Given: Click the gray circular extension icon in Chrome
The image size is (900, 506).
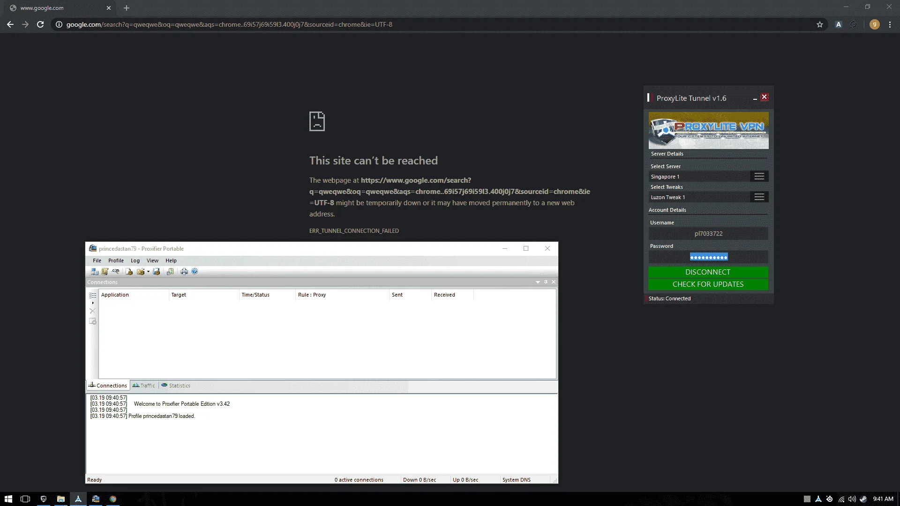Looking at the screenshot, I should (854, 24).
